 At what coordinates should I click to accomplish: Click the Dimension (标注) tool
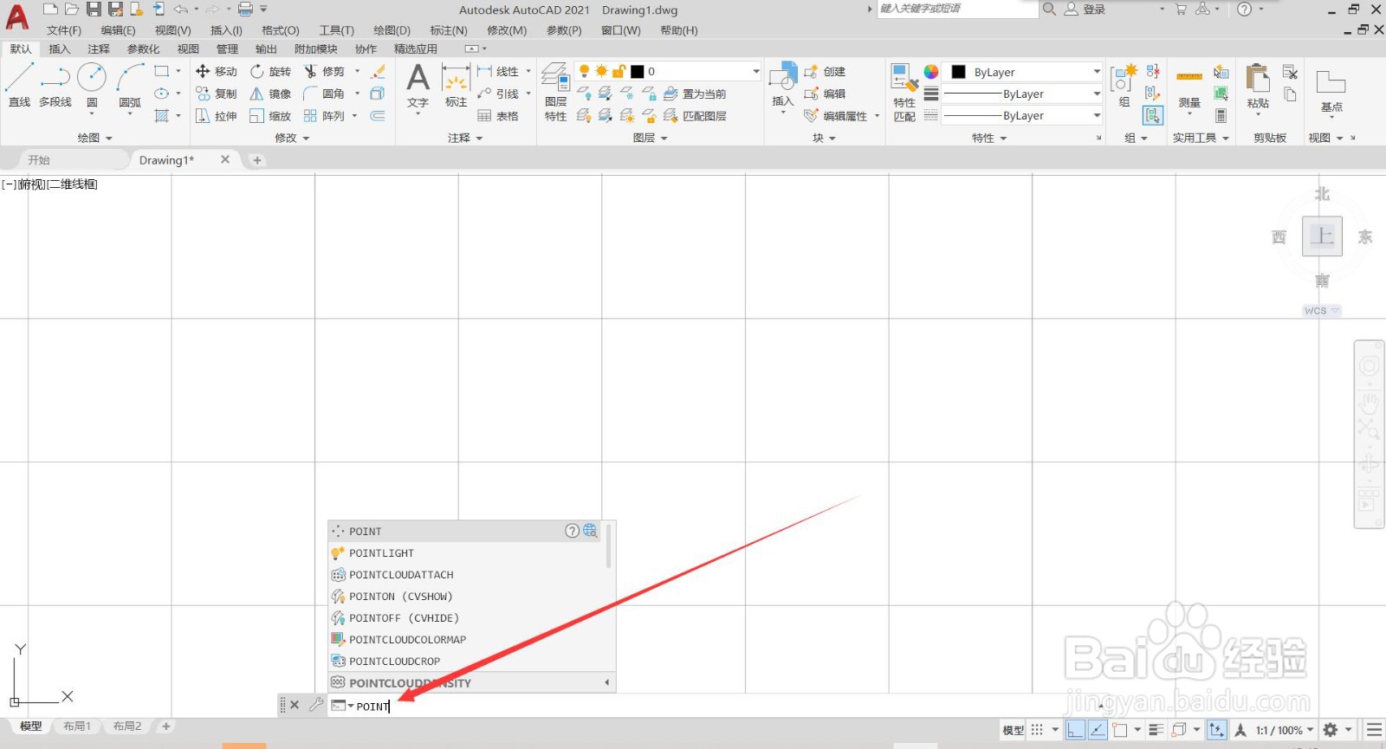pyautogui.click(x=456, y=85)
